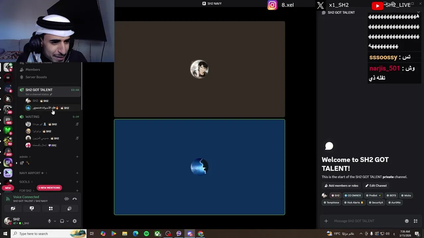Select the TempVoice role chip
The image size is (424, 238).
[x=331, y=203]
